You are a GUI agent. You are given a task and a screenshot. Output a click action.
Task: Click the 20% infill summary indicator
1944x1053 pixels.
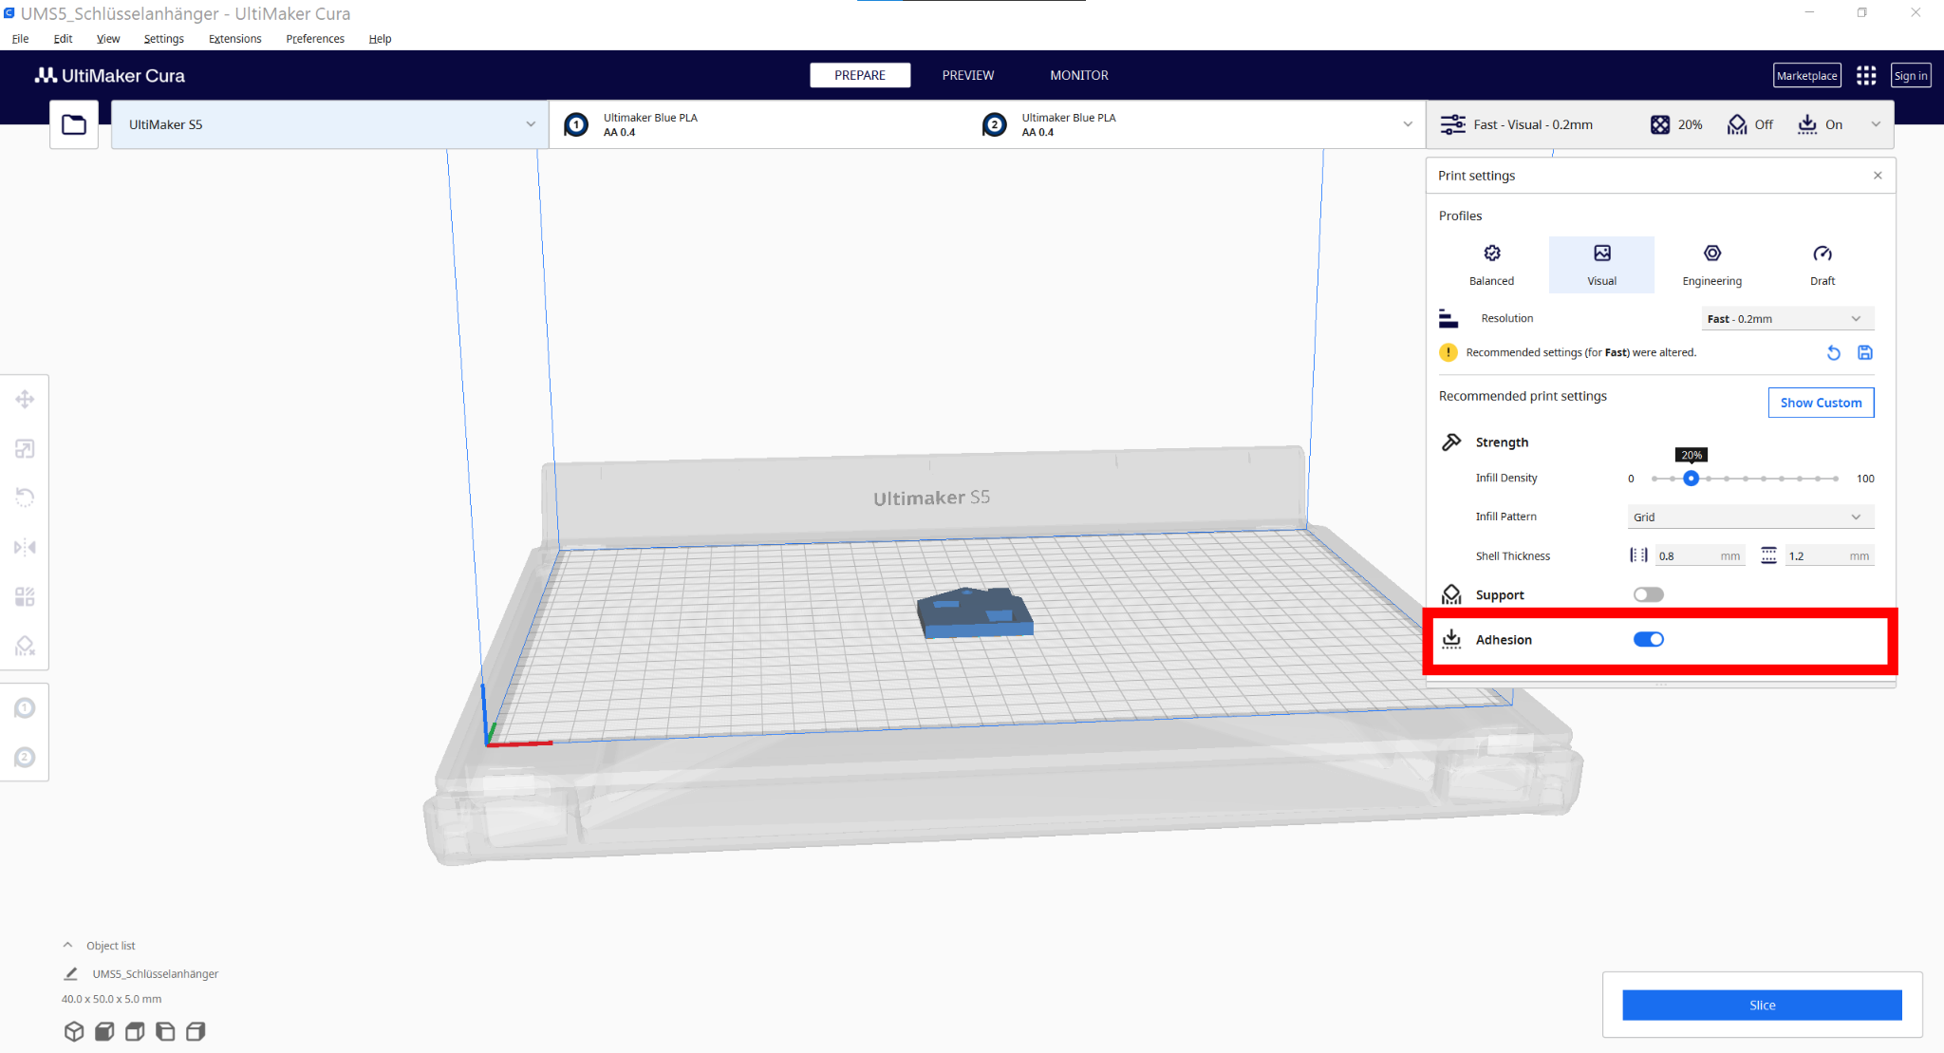[1677, 124]
